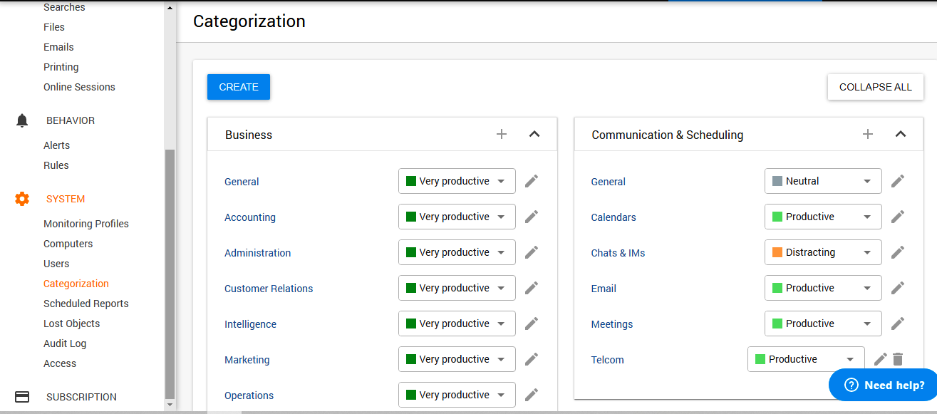Open Printing in sidebar
937x414 pixels.
tap(61, 67)
